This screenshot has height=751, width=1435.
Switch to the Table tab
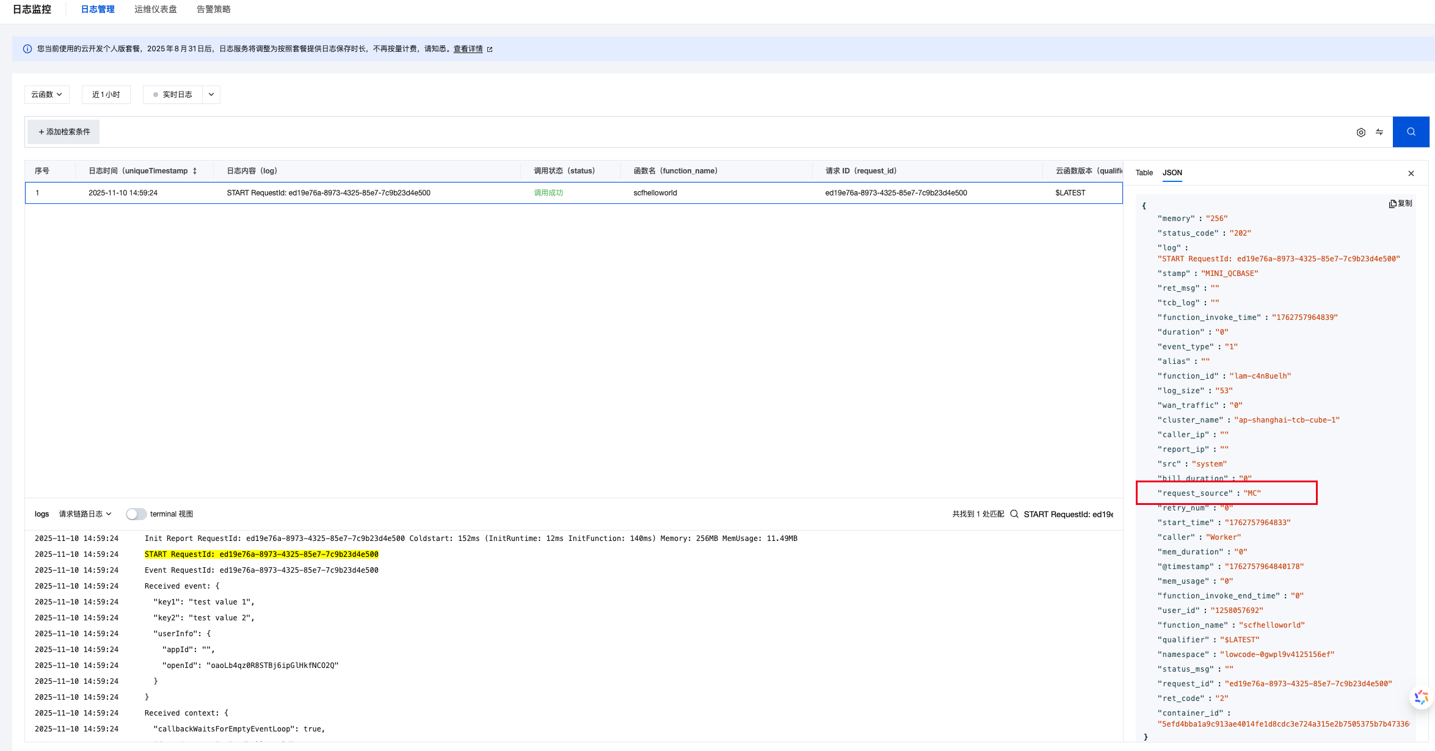pos(1144,173)
